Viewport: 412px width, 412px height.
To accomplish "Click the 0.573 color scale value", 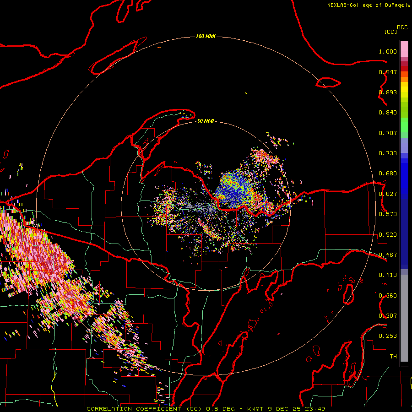I will pos(388,214).
